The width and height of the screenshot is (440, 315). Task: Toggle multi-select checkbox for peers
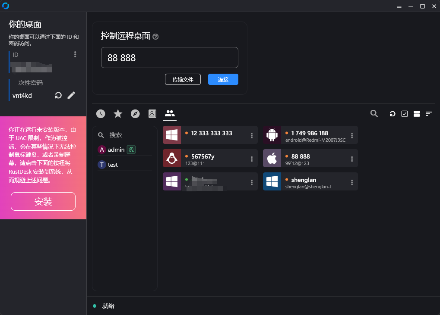[x=405, y=114]
